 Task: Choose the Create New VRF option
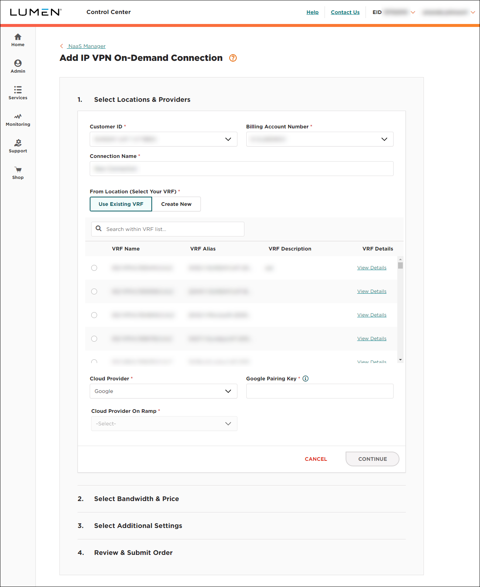pos(176,204)
